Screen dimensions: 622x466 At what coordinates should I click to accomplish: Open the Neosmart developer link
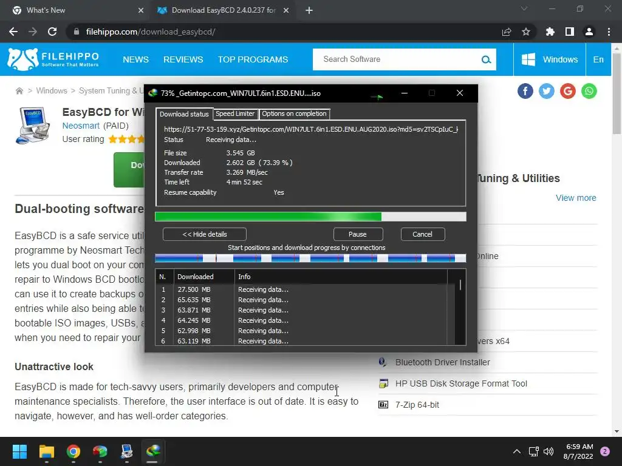81,126
